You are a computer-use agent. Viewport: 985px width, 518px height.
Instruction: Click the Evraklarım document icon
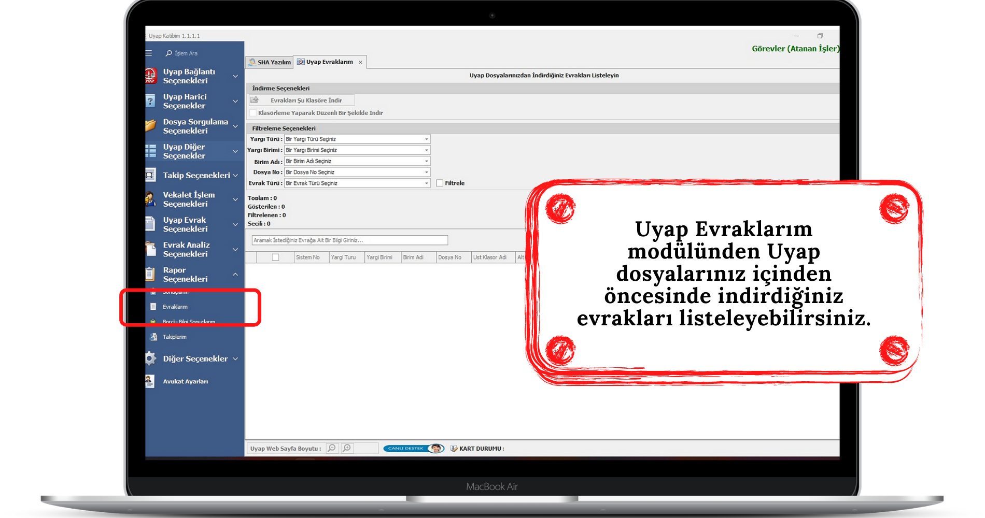153,307
